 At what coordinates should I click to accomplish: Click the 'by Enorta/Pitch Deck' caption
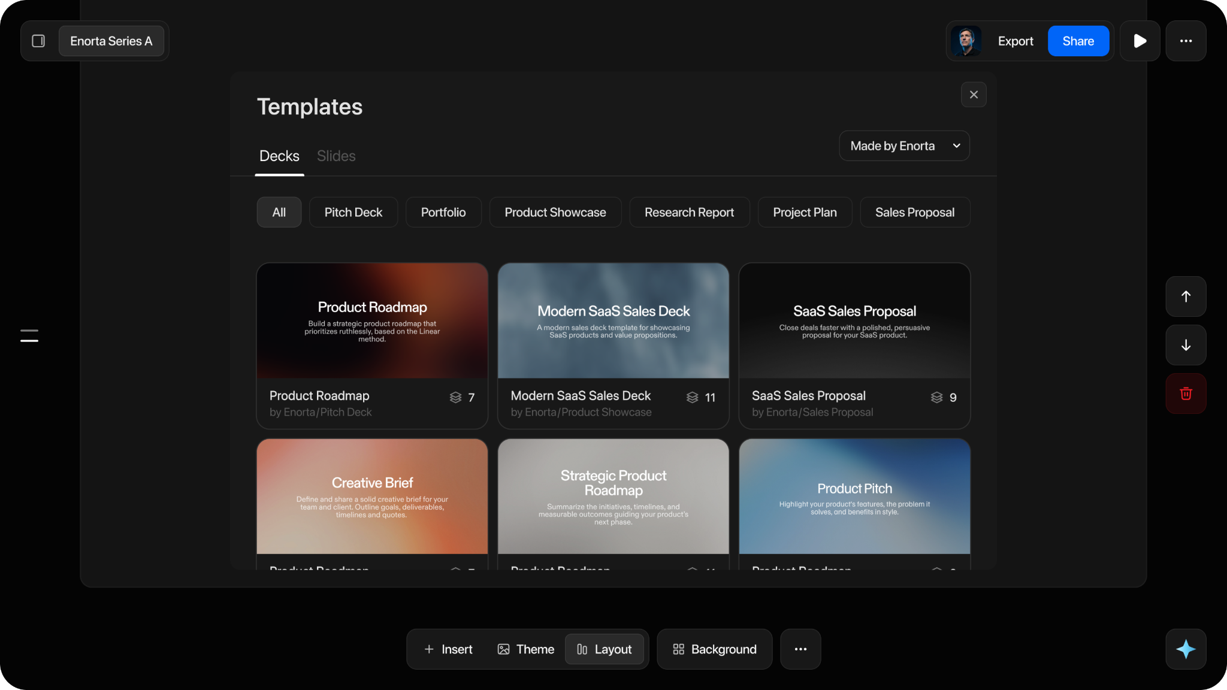pos(321,412)
